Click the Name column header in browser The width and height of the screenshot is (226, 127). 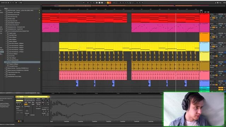6,8
